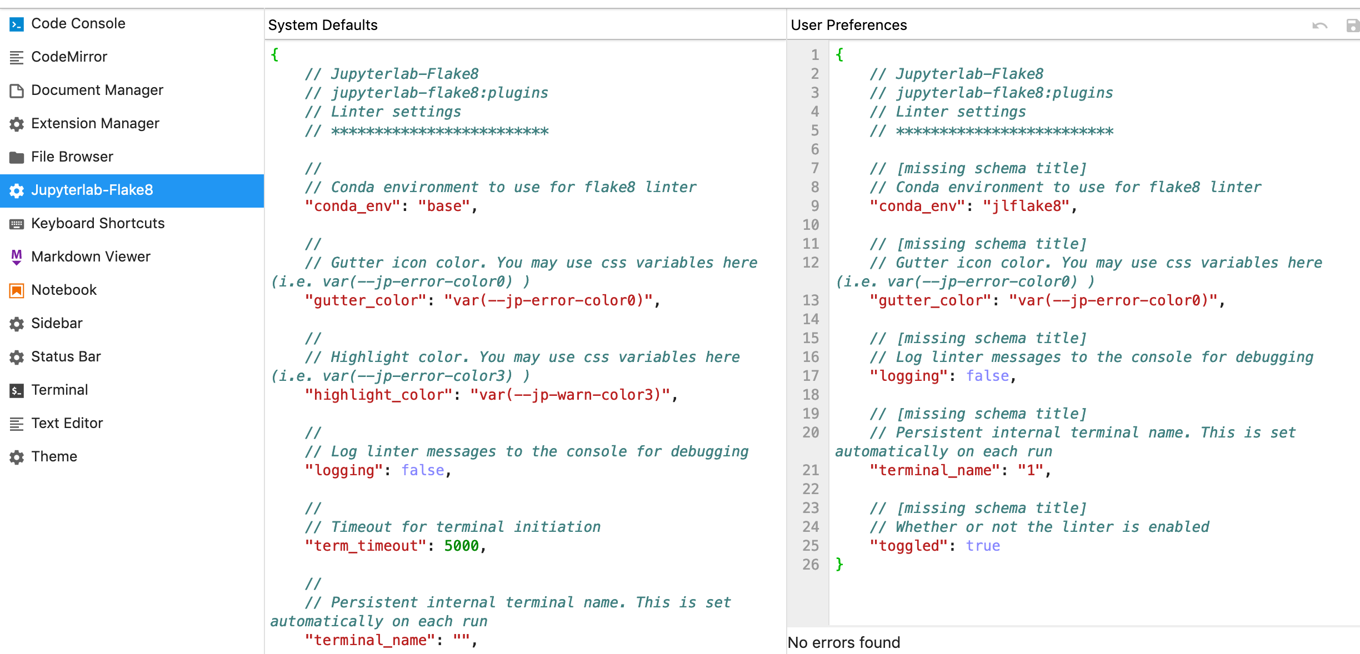Click the Status Bar gear icon

click(17, 357)
